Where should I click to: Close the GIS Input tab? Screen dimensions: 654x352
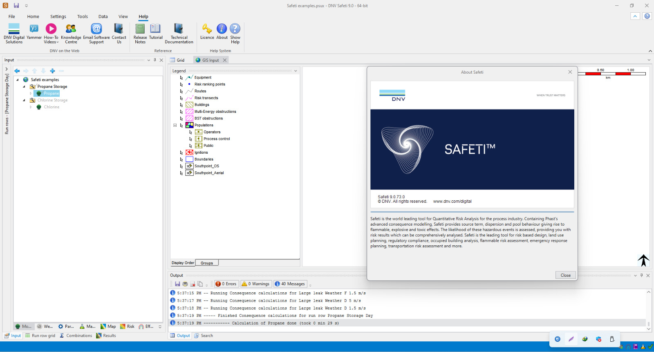pos(224,60)
